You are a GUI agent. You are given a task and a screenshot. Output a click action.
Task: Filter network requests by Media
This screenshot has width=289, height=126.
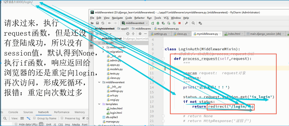[x=76, y=125]
